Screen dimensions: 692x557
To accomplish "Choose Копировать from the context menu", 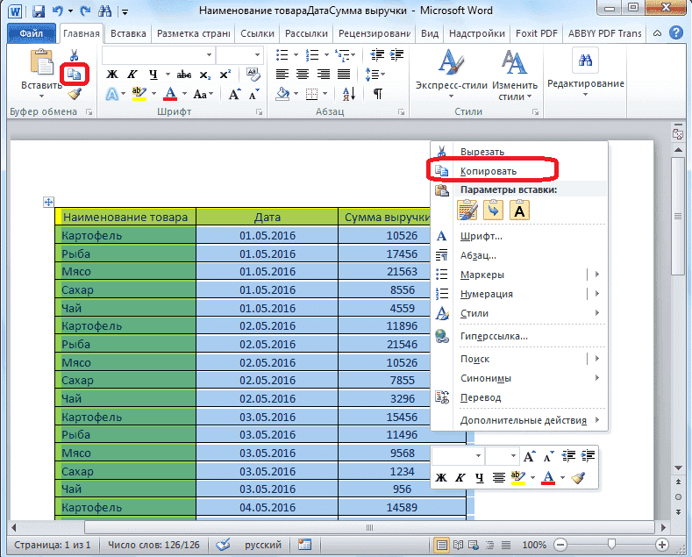I will (490, 170).
